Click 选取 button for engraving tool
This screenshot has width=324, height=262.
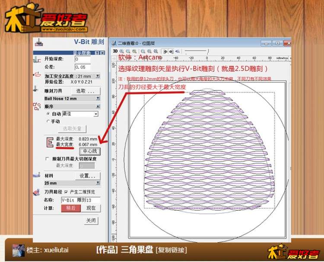86,91
